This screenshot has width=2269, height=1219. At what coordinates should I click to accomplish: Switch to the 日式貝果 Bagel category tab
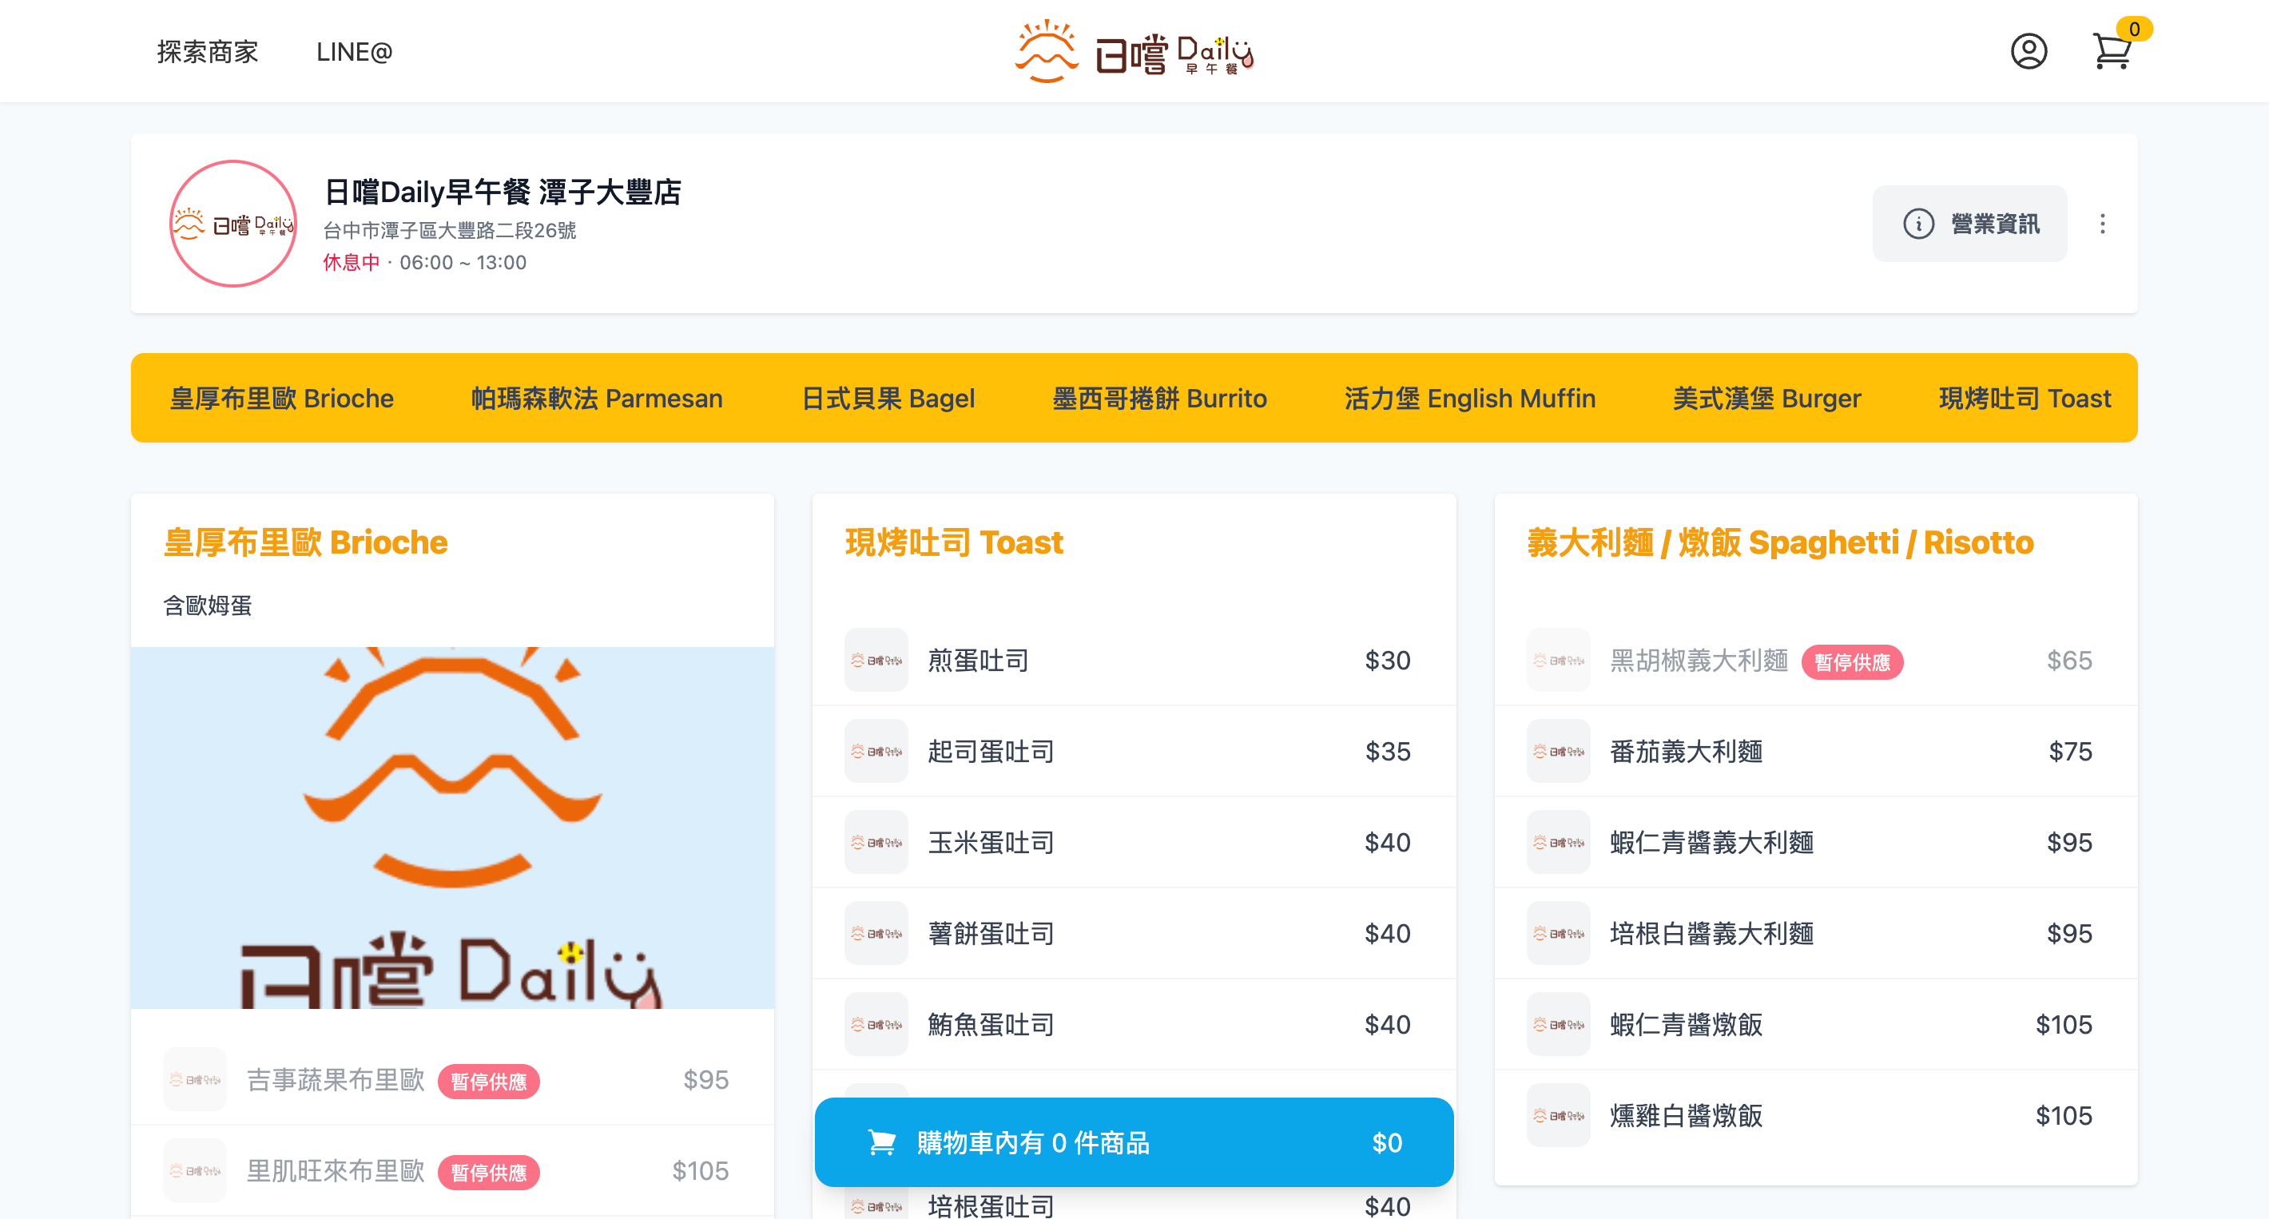[887, 398]
